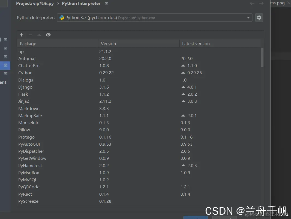This screenshot has width=291, height=219.
Task: Click the upgrade package arrow toolbar icon
Action: pyautogui.click(x=39, y=35)
